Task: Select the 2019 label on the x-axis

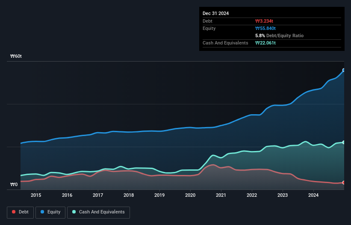Action: point(159,195)
